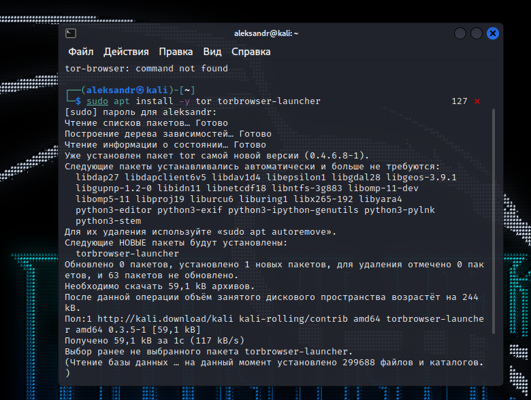Open the Файл menu

(x=80, y=52)
